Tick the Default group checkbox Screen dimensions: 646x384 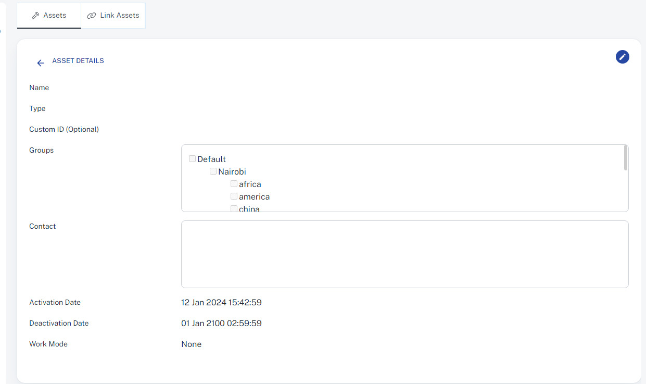192,159
